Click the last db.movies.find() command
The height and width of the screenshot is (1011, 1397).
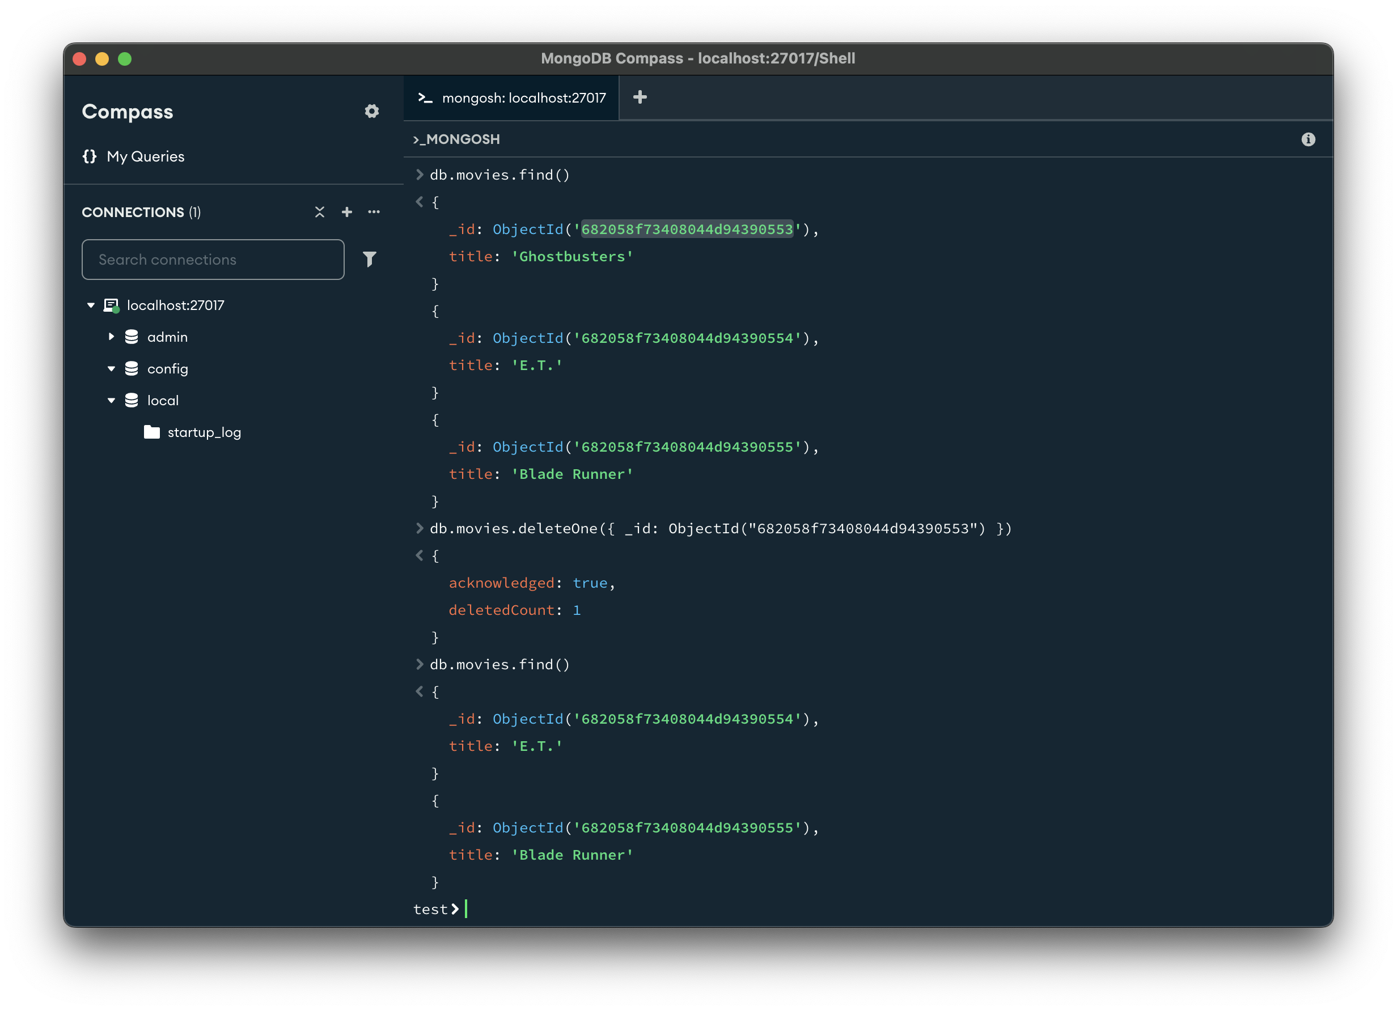click(x=499, y=665)
